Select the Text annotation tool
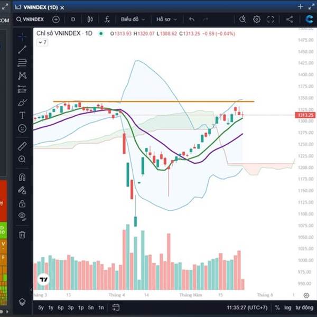The height and width of the screenshot is (317, 317). 22,115
